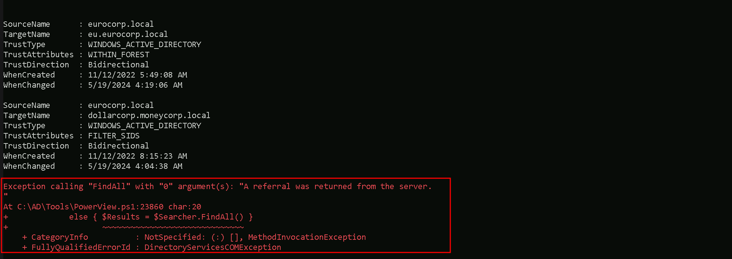Click the 11/12/2022 8:15:23 AM timestamp

137,156
